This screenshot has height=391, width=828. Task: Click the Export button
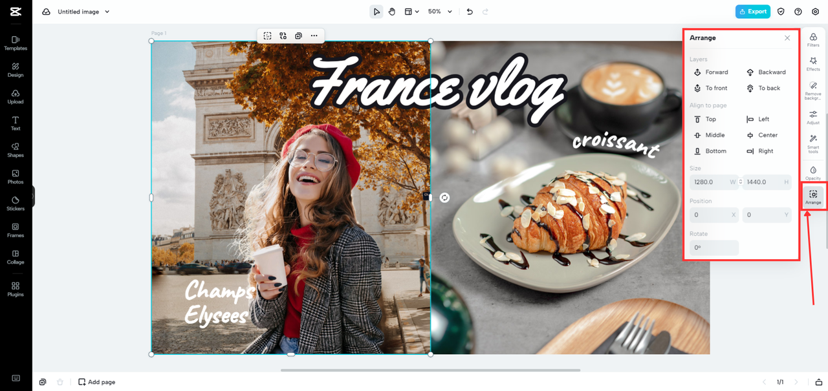pyautogui.click(x=753, y=12)
